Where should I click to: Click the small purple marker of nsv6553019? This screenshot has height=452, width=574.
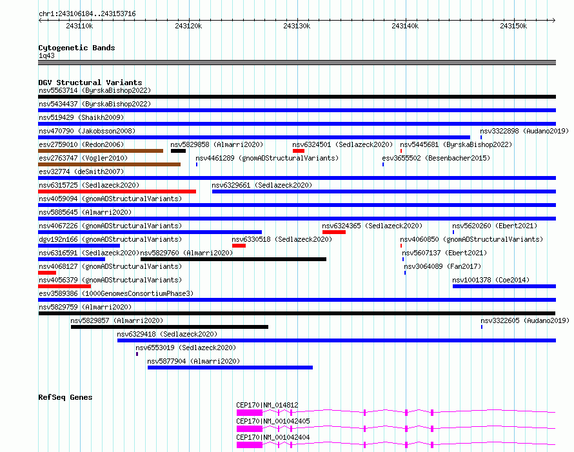coord(137,354)
